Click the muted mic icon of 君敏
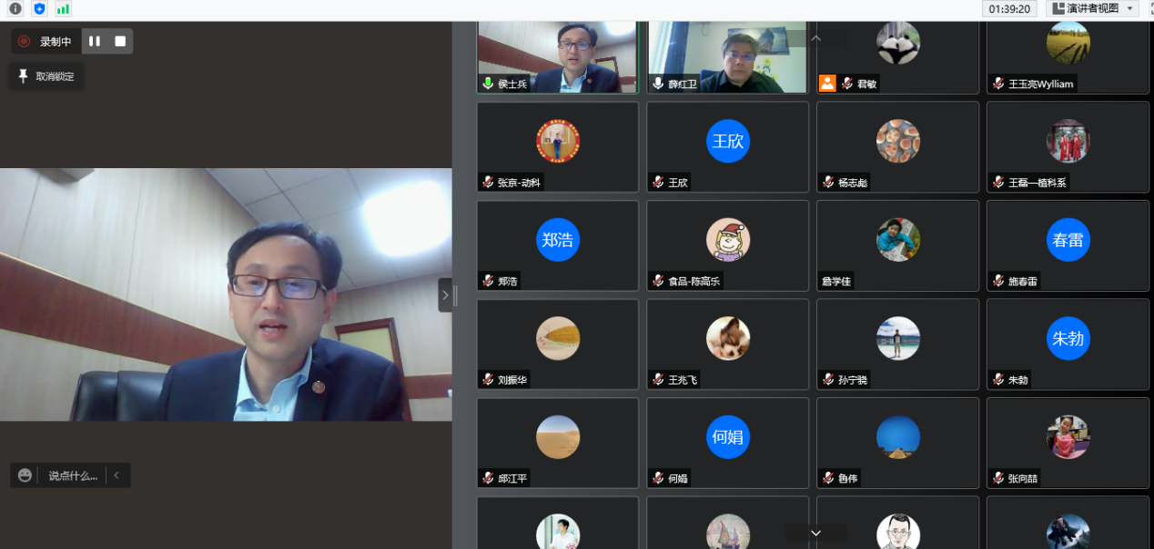Screen dimensions: 1154x549 pyautogui.click(x=847, y=84)
